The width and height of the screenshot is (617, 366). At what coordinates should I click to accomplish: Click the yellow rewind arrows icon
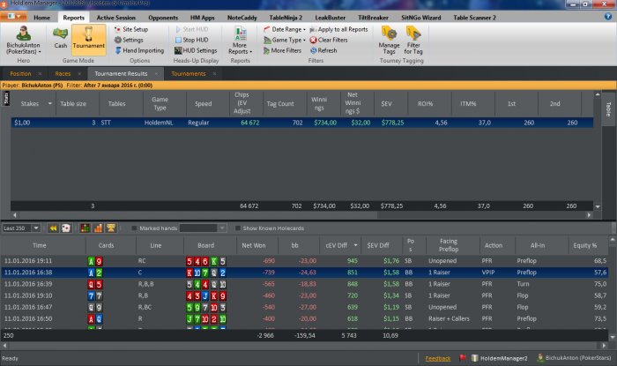pos(53,228)
